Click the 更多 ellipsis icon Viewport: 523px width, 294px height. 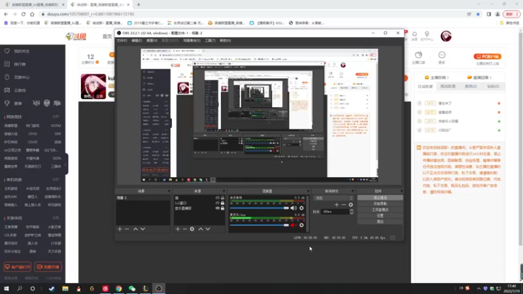click(x=442, y=57)
